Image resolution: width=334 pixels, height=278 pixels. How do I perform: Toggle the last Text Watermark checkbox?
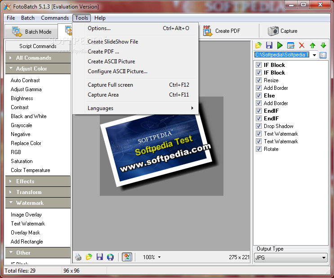pyautogui.click(x=258, y=141)
